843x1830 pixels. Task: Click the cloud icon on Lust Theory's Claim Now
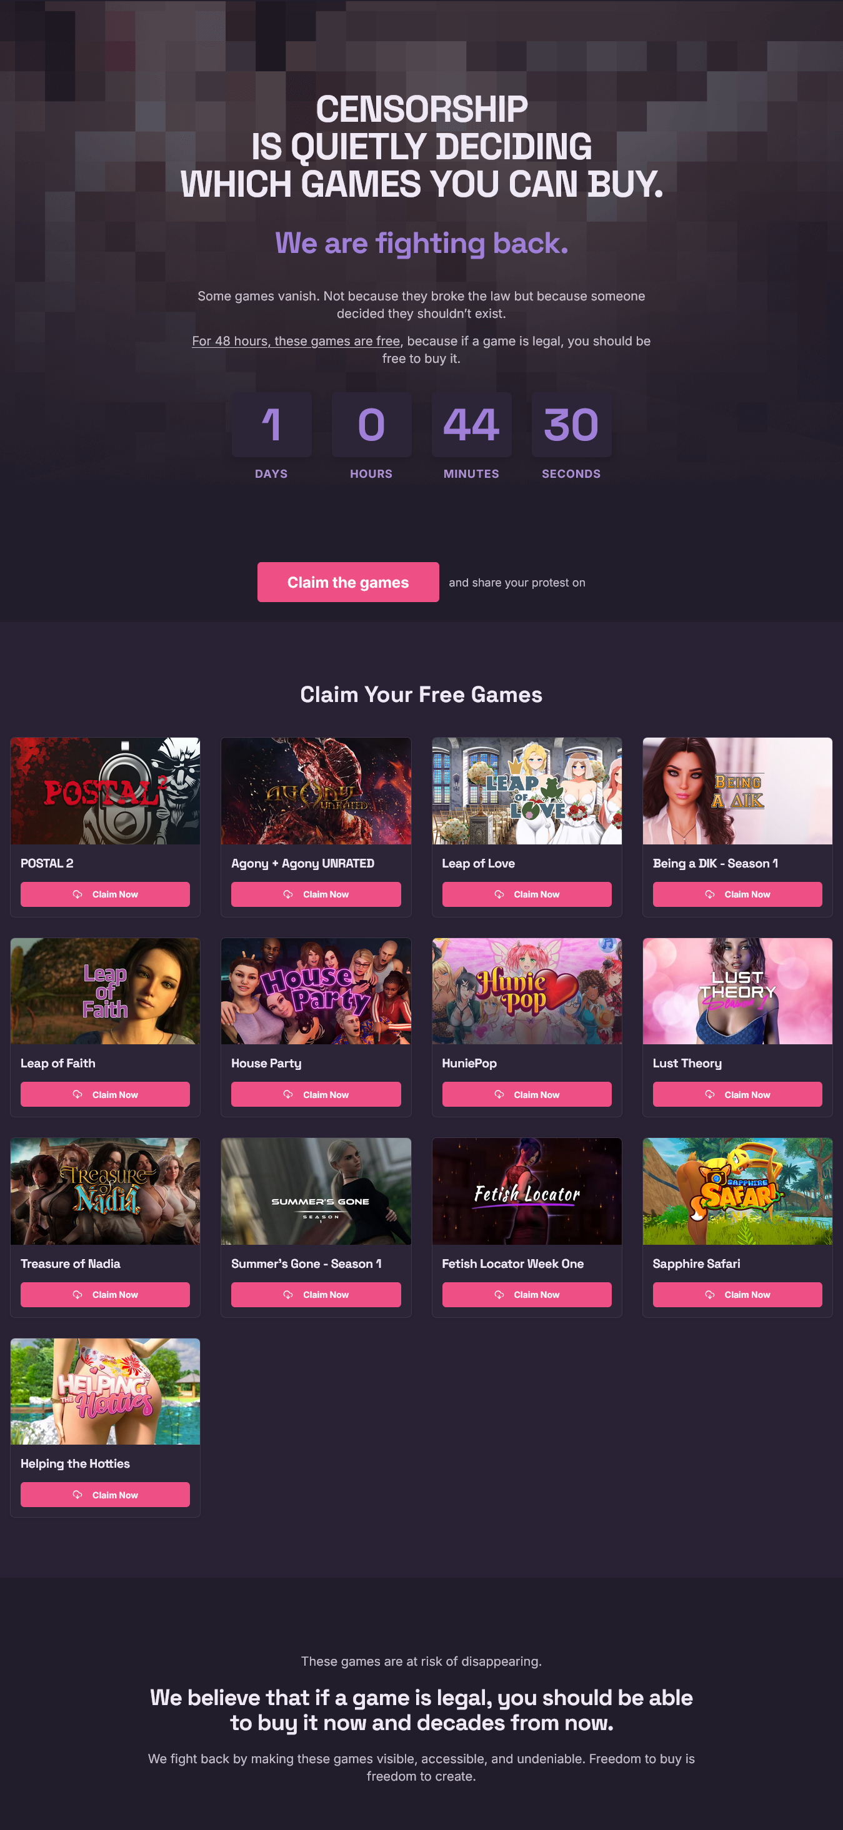(709, 1094)
